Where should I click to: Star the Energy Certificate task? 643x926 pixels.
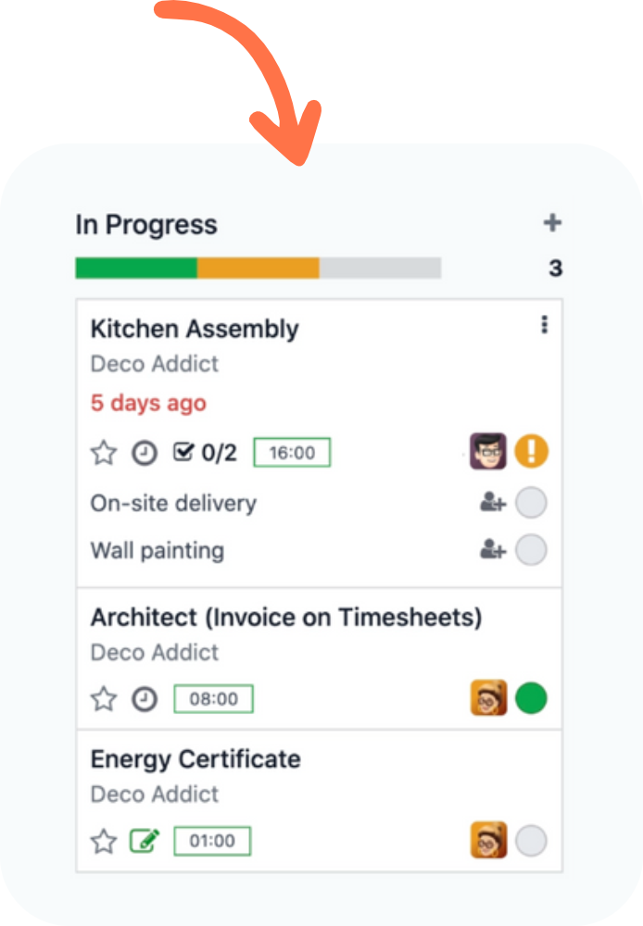[104, 842]
